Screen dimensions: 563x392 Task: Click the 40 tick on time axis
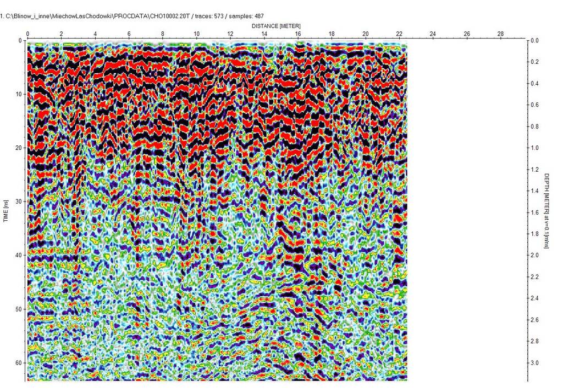[x=19, y=255]
